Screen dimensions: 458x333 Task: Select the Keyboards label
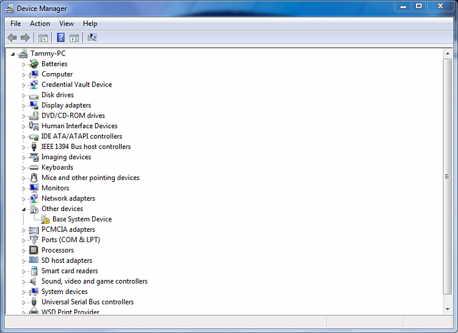click(x=57, y=167)
